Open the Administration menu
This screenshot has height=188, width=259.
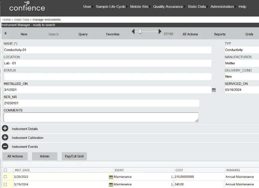pos(222,6)
